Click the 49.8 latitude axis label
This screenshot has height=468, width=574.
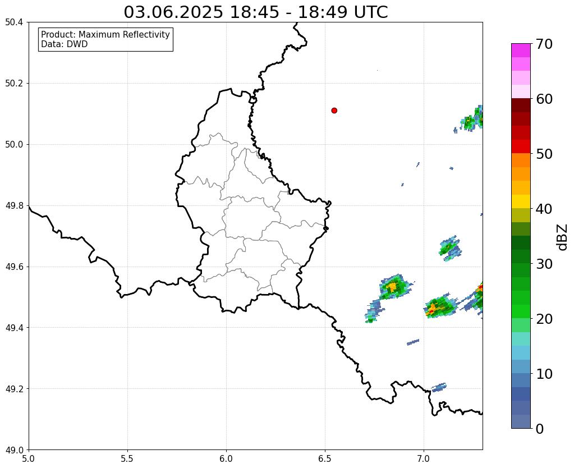14,206
